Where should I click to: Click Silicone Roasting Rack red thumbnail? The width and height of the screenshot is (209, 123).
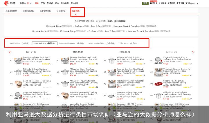158,84
